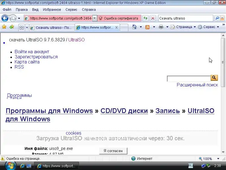
Task: Click the scrollbar down arrow
Action: pos(223,152)
